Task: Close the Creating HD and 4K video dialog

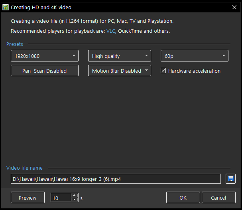Action: (234, 7)
